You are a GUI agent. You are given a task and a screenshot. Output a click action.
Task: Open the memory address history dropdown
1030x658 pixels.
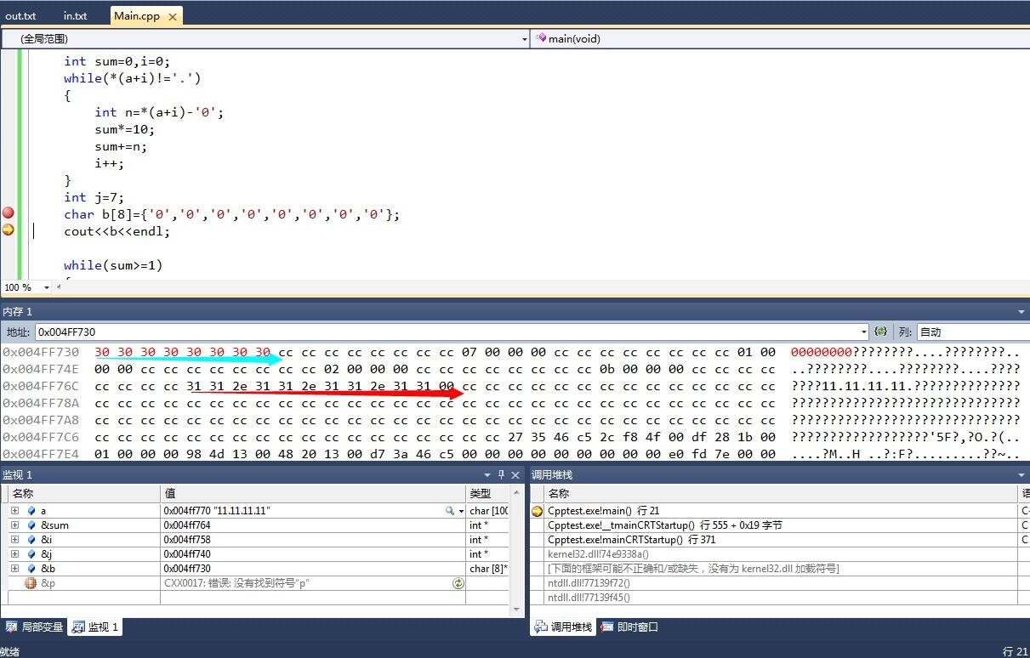point(863,332)
